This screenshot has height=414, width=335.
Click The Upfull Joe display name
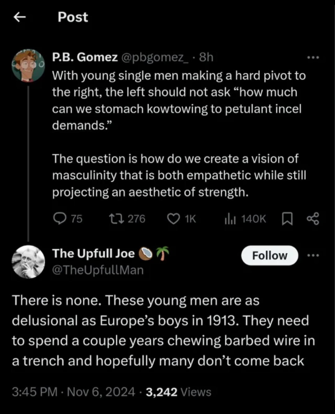[93, 253]
